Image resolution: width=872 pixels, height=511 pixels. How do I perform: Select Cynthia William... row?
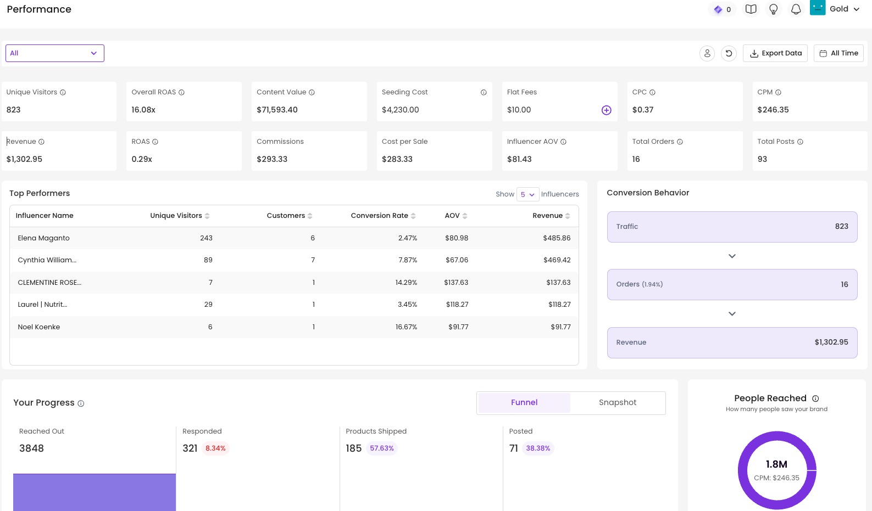pyautogui.click(x=294, y=260)
